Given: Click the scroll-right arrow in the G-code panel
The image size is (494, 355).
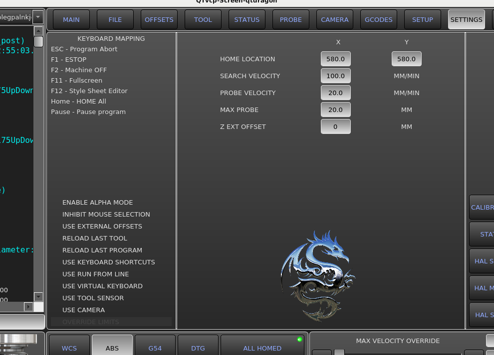Looking at the screenshot, I should point(28,307).
